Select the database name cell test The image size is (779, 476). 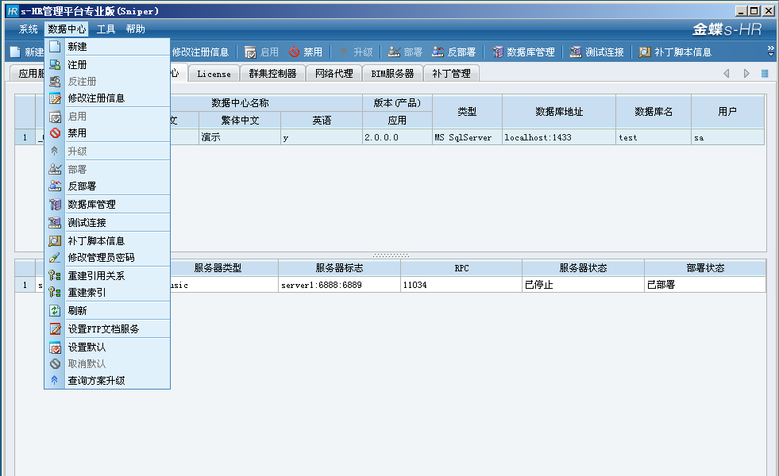[654, 137]
